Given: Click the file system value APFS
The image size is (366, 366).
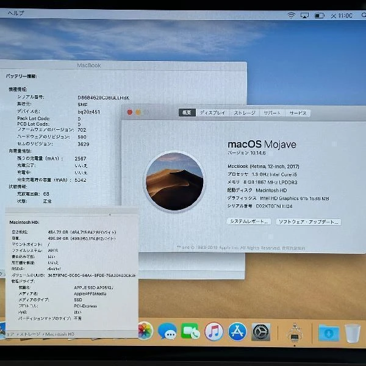Looking at the screenshot, I should point(52,251).
